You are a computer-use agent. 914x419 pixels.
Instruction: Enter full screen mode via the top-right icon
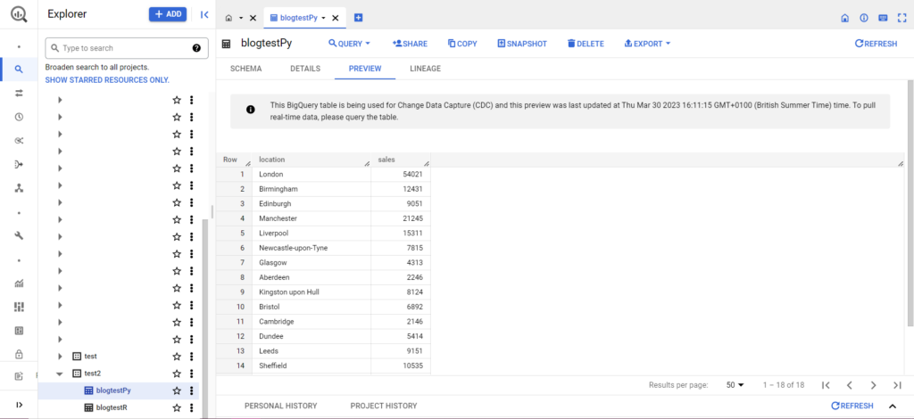(x=902, y=18)
